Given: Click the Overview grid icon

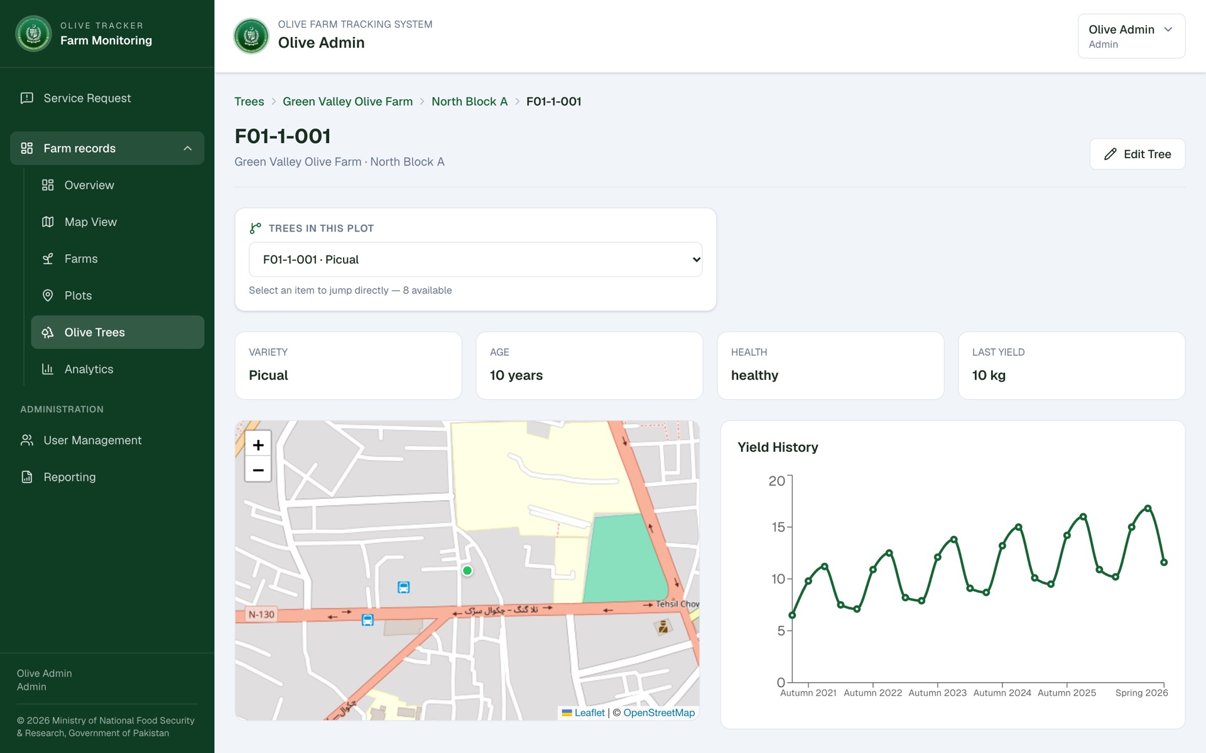Looking at the screenshot, I should [x=48, y=185].
